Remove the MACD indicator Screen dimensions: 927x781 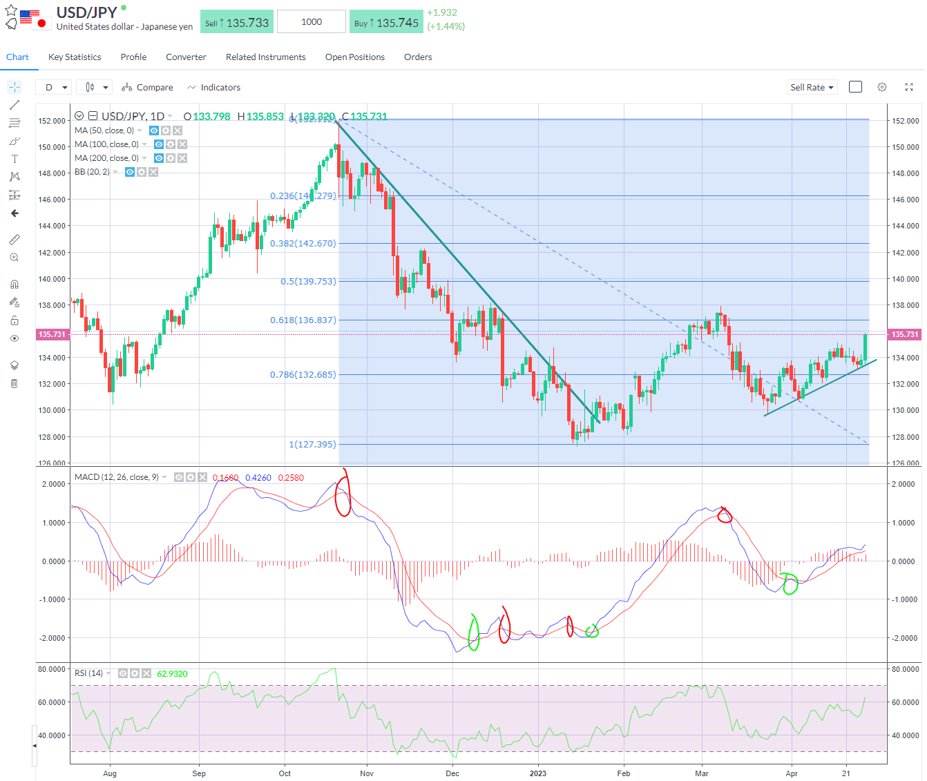[202, 477]
